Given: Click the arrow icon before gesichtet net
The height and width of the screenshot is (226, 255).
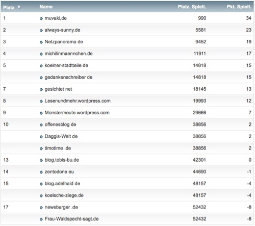Looking at the screenshot, I should tap(41, 89).
